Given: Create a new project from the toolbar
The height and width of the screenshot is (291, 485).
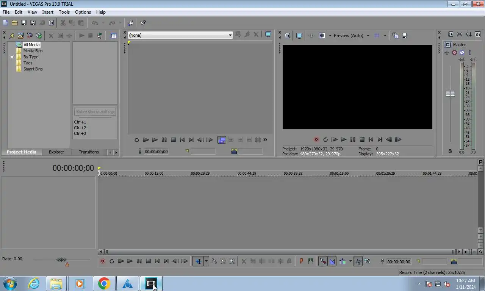Looking at the screenshot, I should tap(5, 23).
